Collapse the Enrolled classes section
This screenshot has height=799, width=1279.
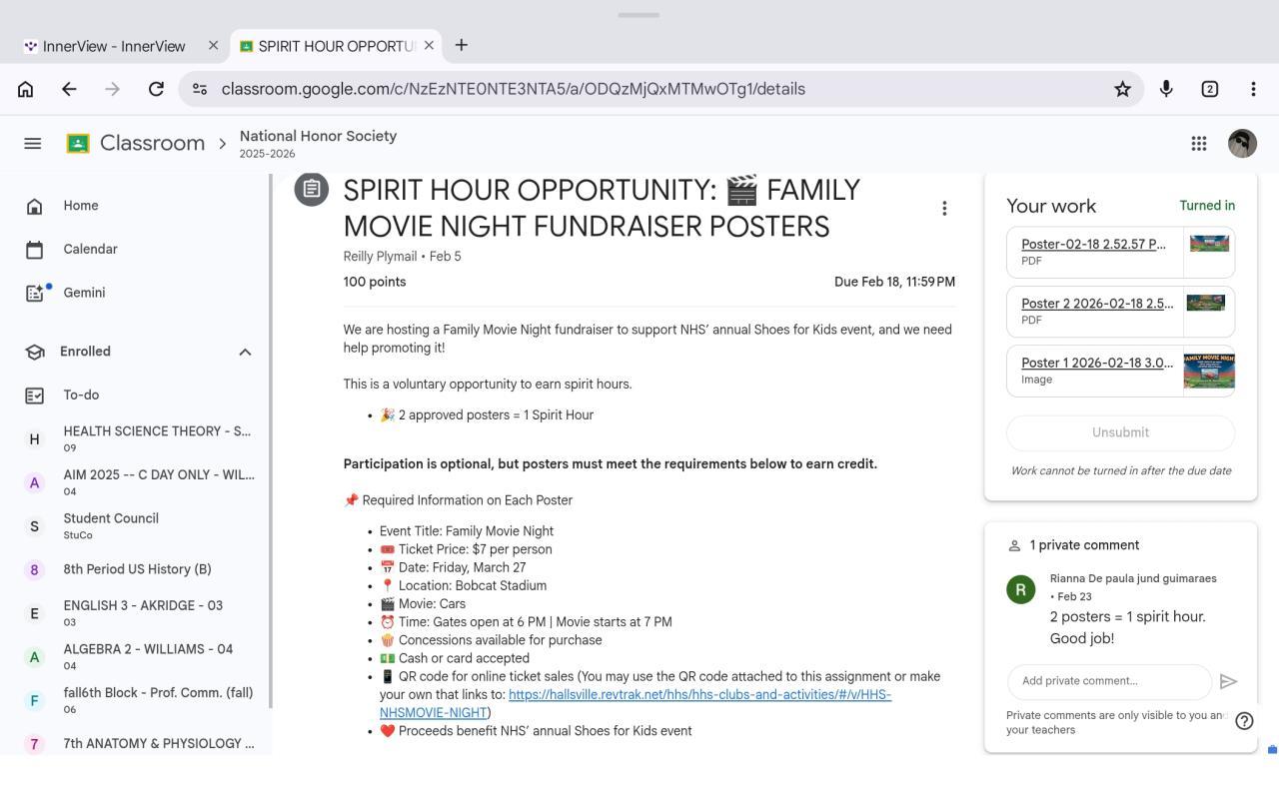point(245,352)
